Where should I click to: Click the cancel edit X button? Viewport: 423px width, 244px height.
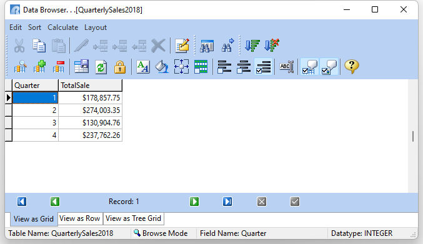point(262,202)
